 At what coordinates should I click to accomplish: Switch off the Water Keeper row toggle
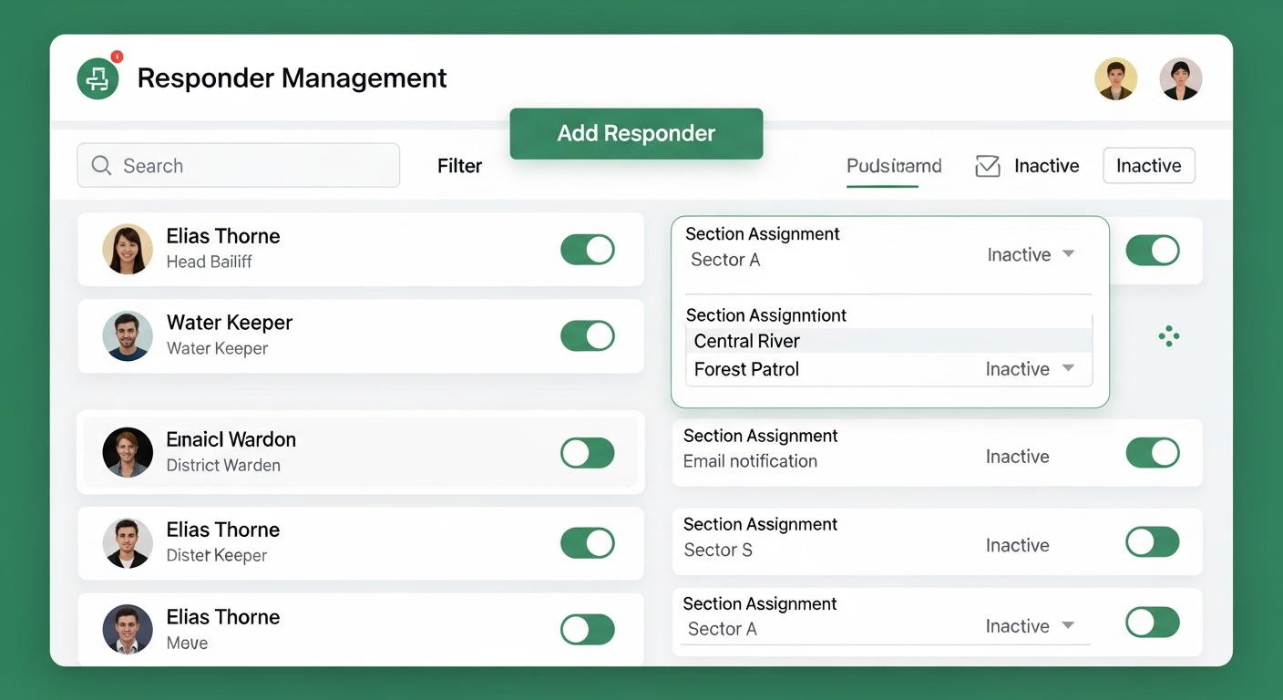pyautogui.click(x=588, y=335)
